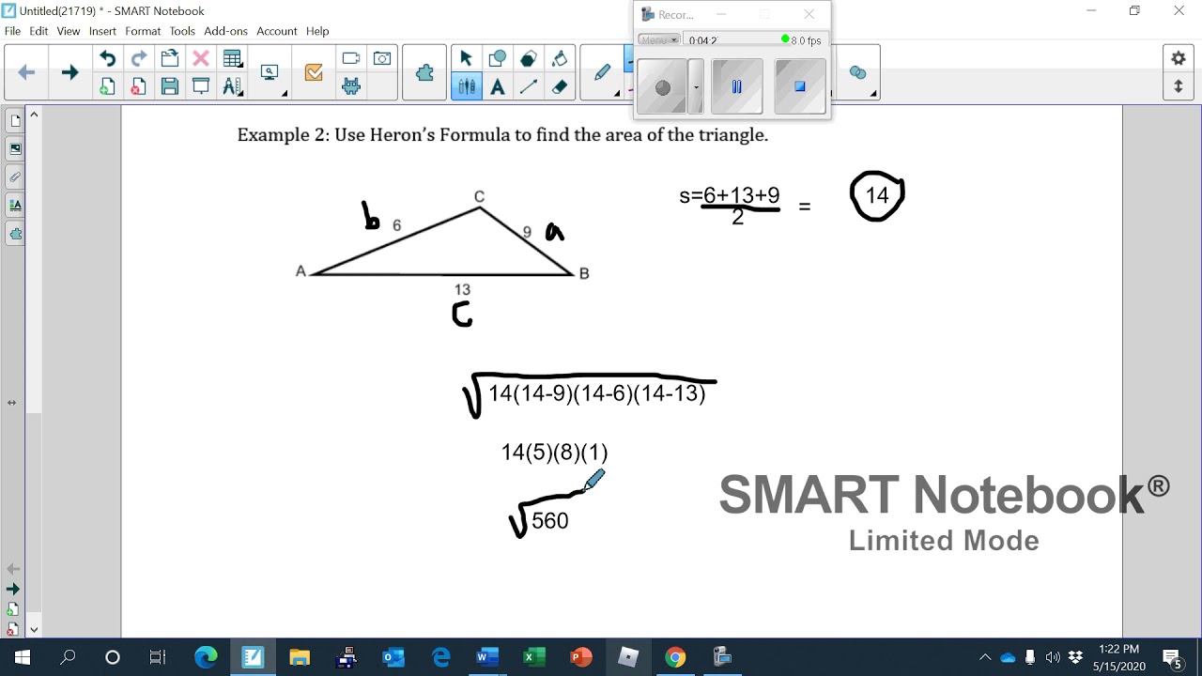The image size is (1202, 676).
Task: Open the record options dropdown arrow
Action: 696,86
